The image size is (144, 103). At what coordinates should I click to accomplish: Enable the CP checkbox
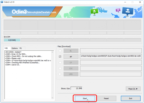60,62
